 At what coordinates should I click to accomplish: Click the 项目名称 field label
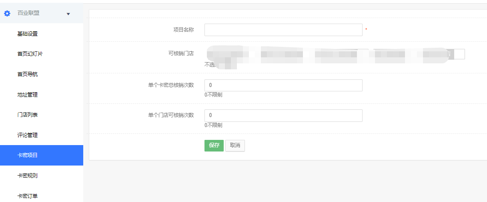pos(183,30)
